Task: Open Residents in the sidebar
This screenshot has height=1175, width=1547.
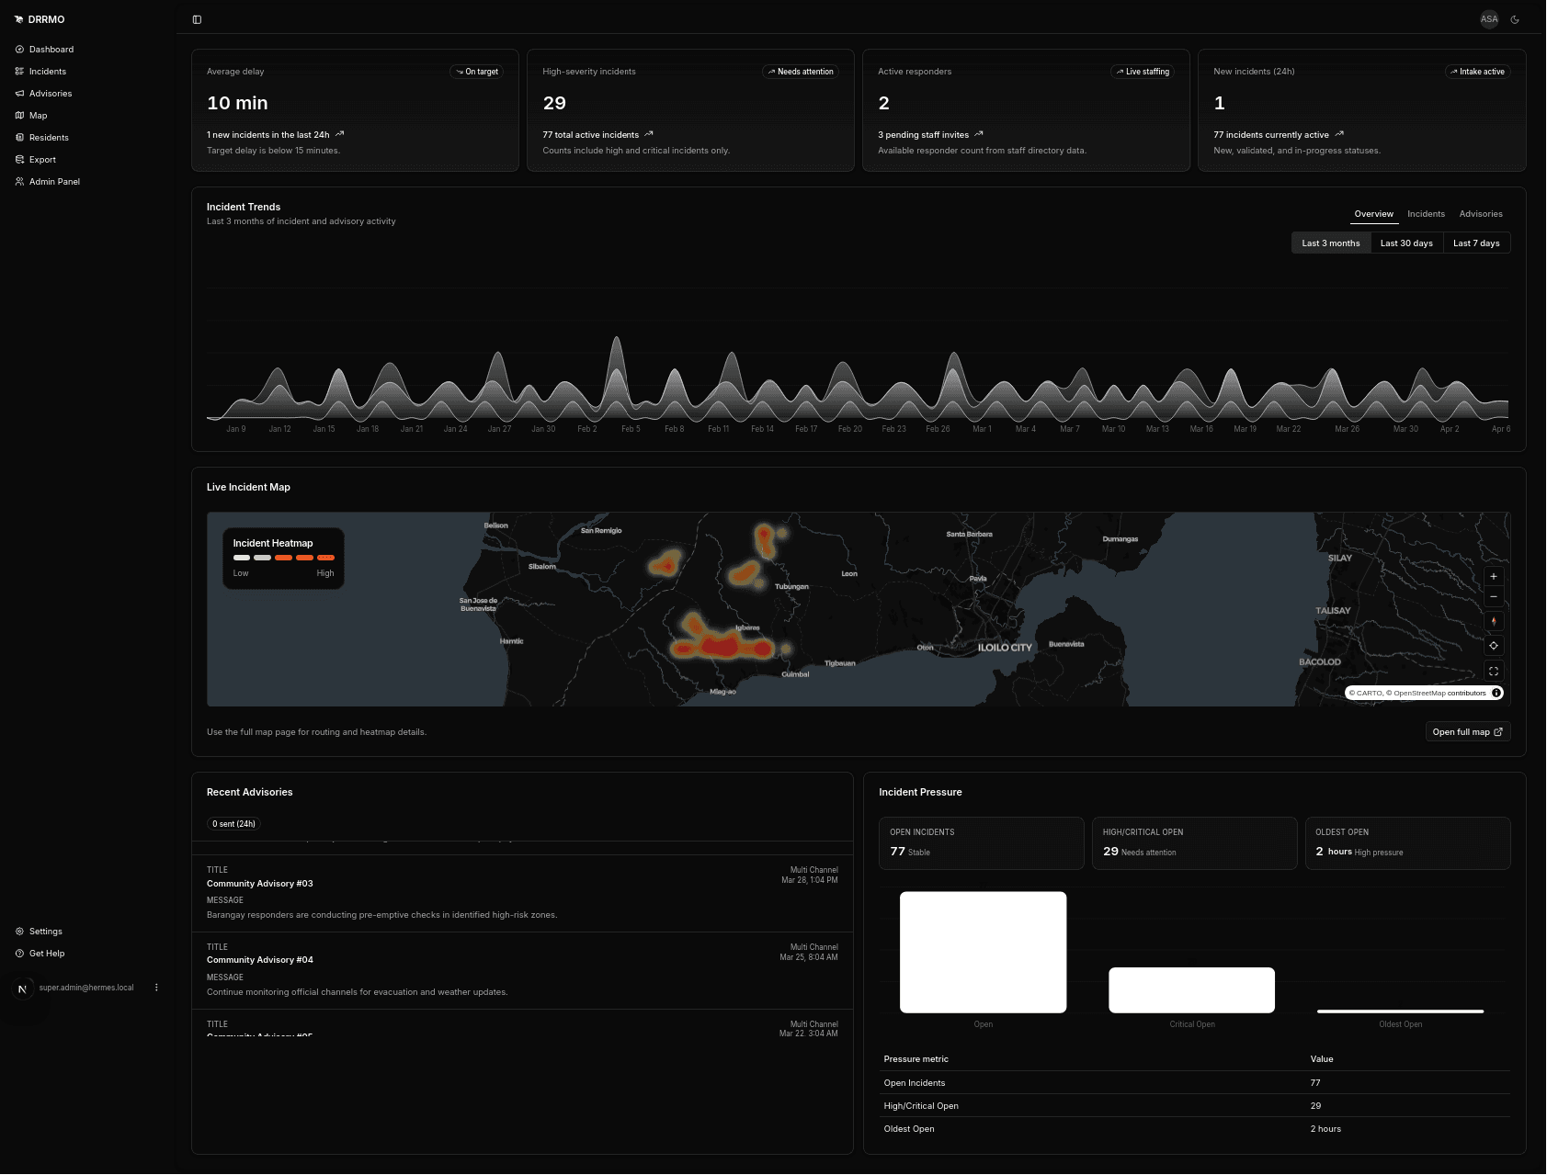Action: (x=49, y=138)
